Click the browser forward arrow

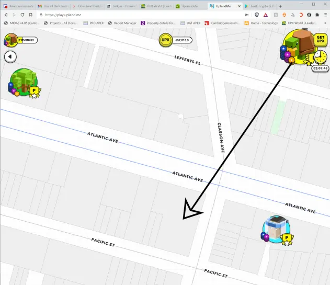click(x=14, y=15)
